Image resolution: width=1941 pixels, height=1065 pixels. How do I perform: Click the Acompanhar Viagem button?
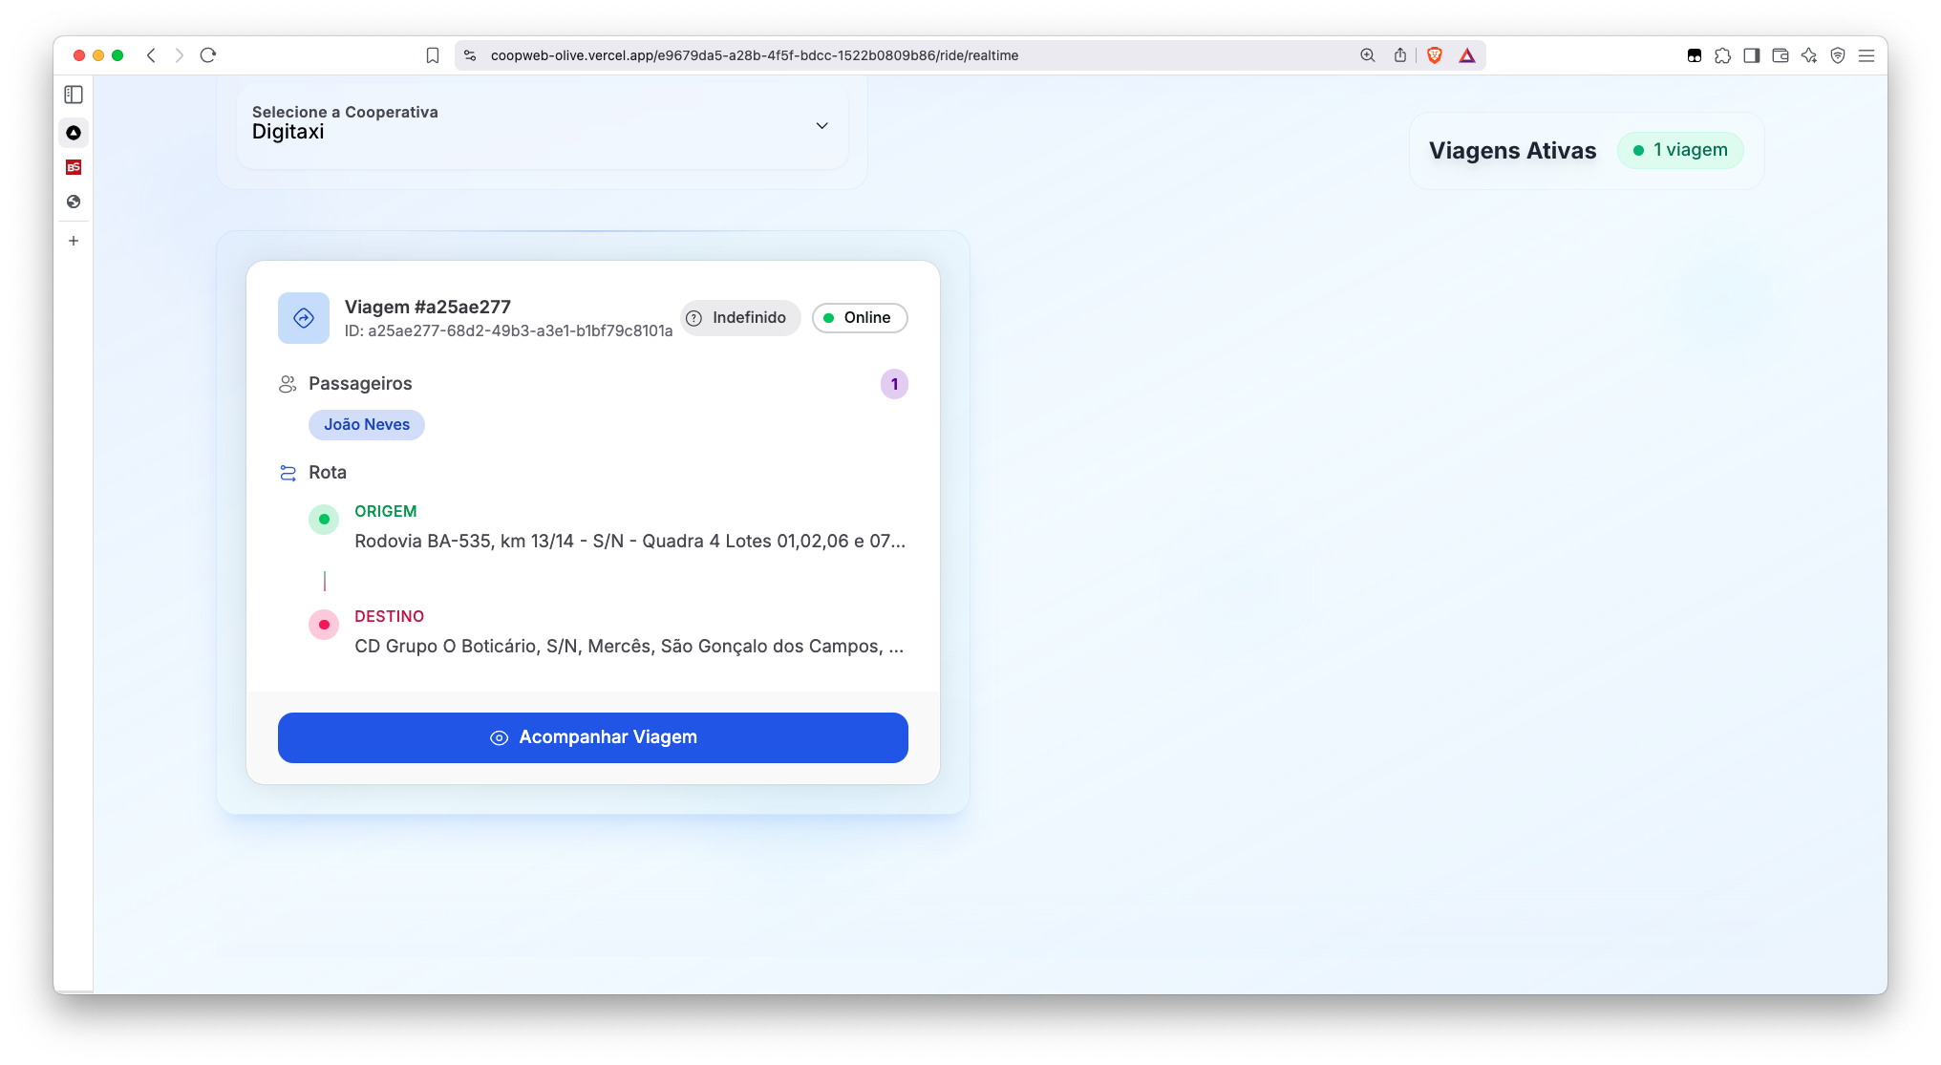pos(592,737)
